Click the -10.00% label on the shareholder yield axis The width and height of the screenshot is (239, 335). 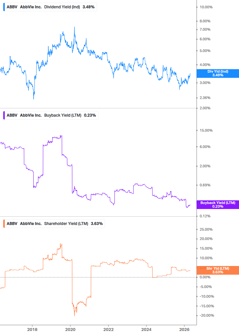point(207,297)
